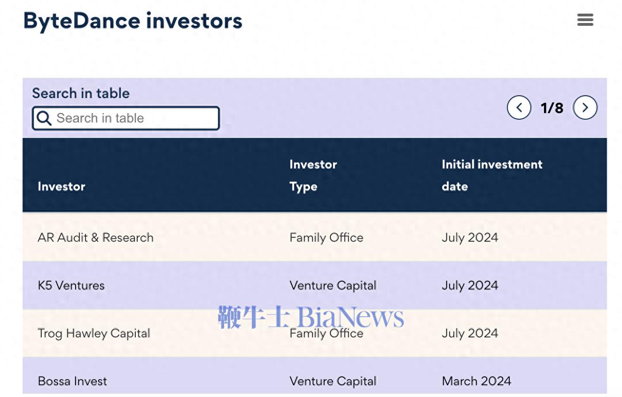This screenshot has height=397, width=622.
Task: Click the Search in table label
Action: pos(81,93)
